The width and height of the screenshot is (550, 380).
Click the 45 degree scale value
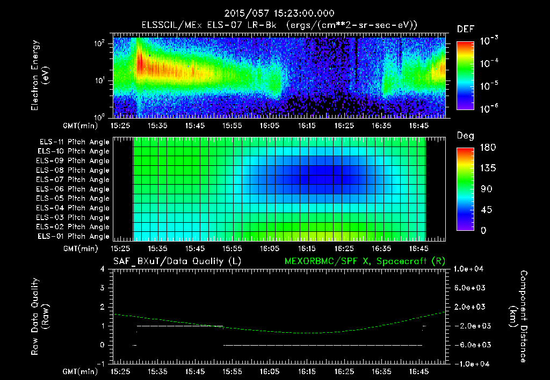[x=487, y=210]
